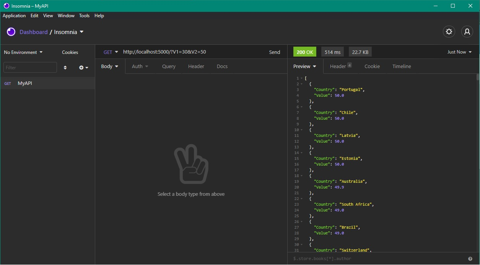Open the account profile icon
The height and width of the screenshot is (265, 480).
(x=467, y=32)
